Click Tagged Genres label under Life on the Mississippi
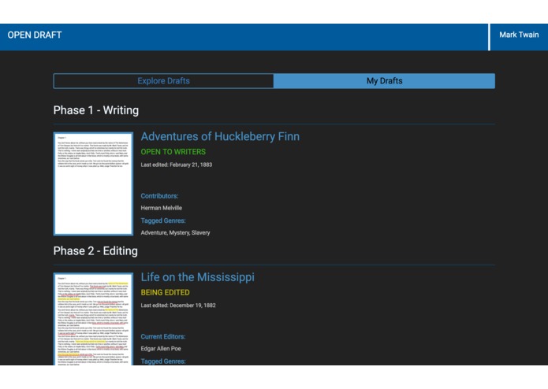Screen dimensions: 548x389 (163, 361)
